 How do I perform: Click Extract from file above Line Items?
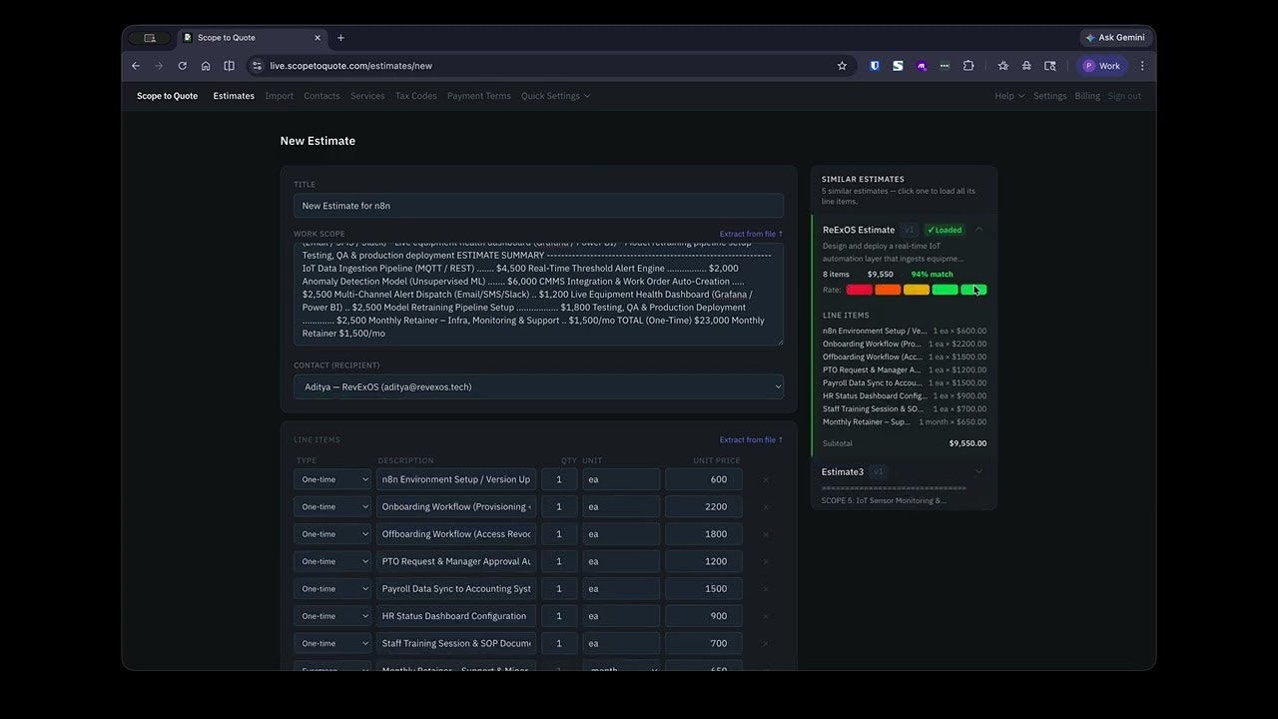click(751, 439)
